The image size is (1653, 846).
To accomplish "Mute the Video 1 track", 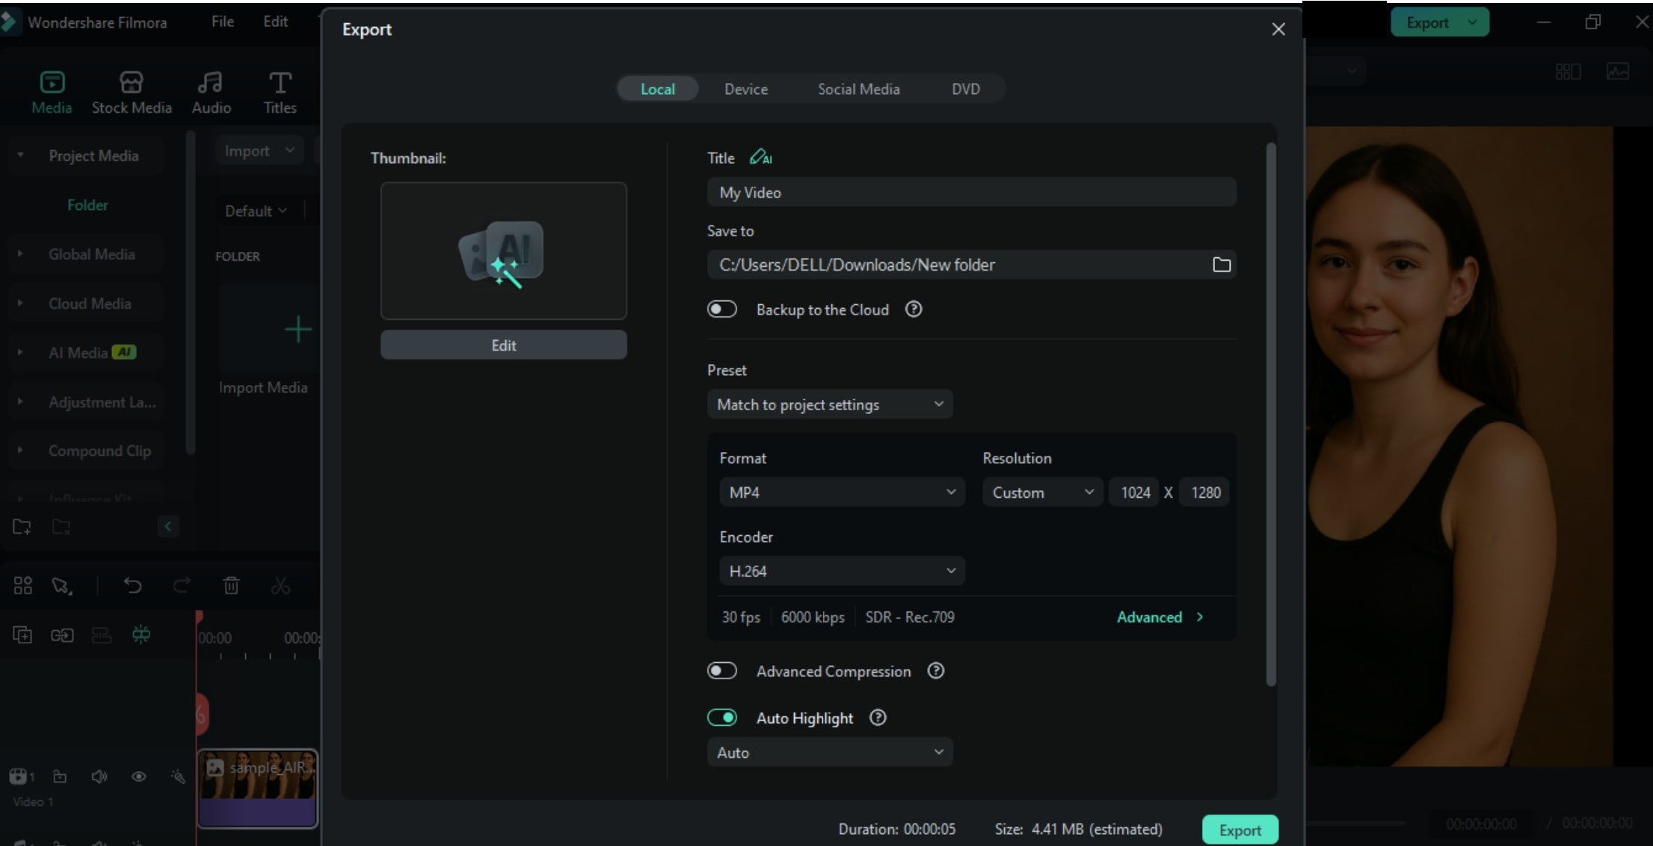I will pos(99,776).
